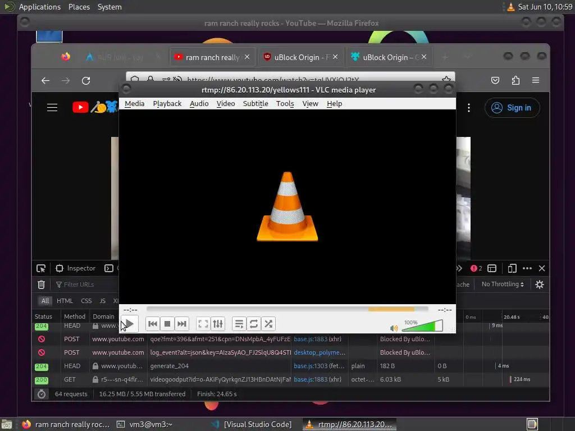This screenshot has height=431, width=575.
Task: Open the VLC Audio menu
Action: tap(199, 104)
